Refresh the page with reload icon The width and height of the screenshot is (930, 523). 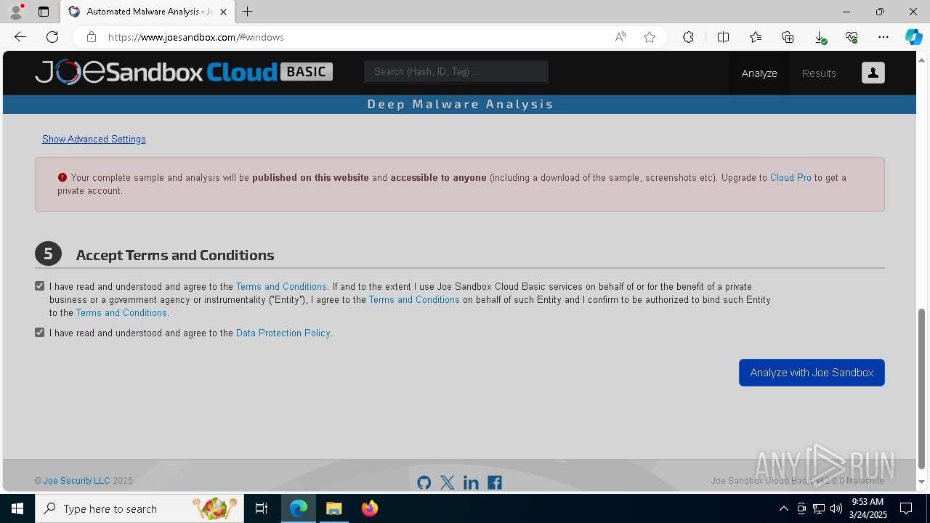(52, 37)
